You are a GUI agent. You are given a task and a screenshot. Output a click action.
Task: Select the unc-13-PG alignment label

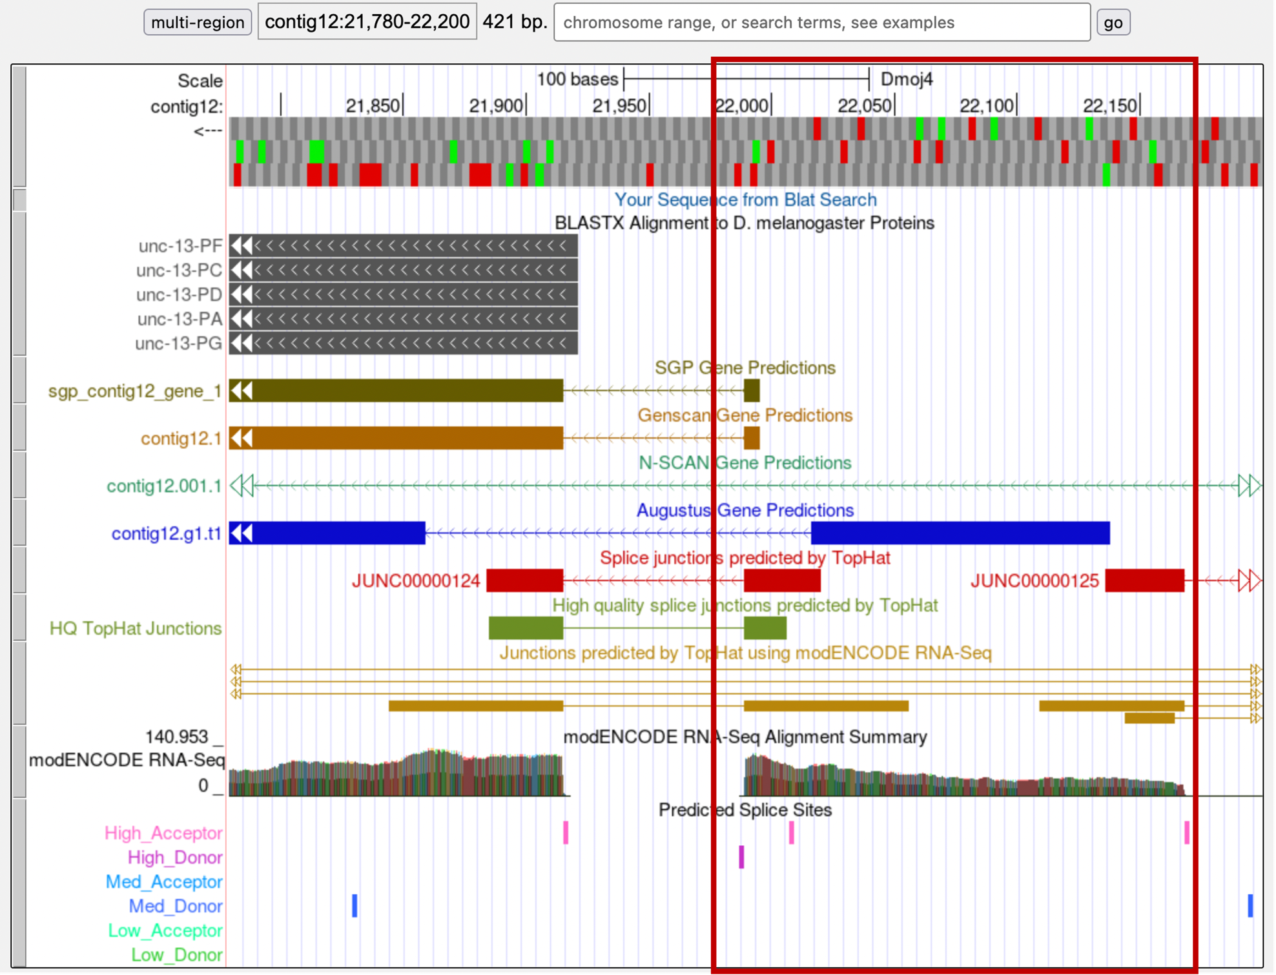click(x=178, y=344)
